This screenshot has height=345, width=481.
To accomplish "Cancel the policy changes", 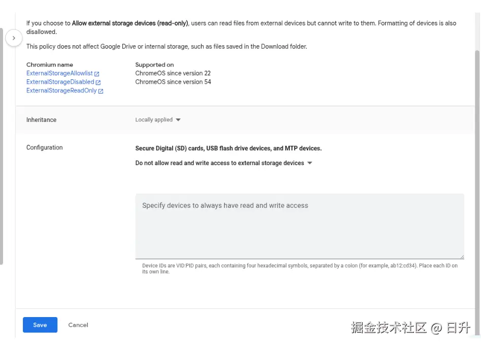I will [x=78, y=325].
